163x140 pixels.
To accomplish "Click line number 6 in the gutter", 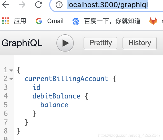I will (x=6, y=113).
